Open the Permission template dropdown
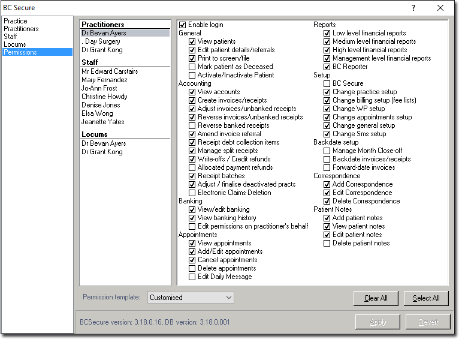Image resolution: width=459 pixels, height=339 pixels. pyautogui.click(x=191, y=298)
